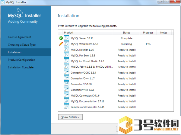Click the MySQL Notifier 1.1.6 name
The width and height of the screenshot is (181, 135).
point(82,50)
